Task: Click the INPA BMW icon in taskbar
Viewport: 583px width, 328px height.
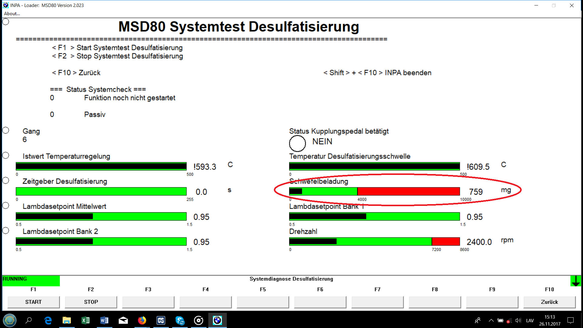Action: (217, 320)
